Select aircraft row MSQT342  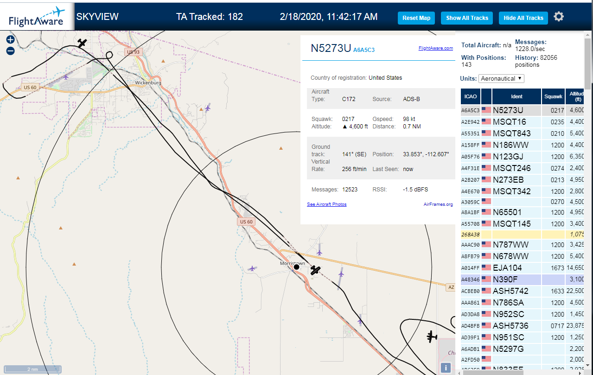point(523,191)
